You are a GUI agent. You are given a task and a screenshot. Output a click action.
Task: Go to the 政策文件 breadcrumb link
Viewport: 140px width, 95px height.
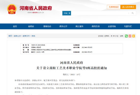click(26, 36)
